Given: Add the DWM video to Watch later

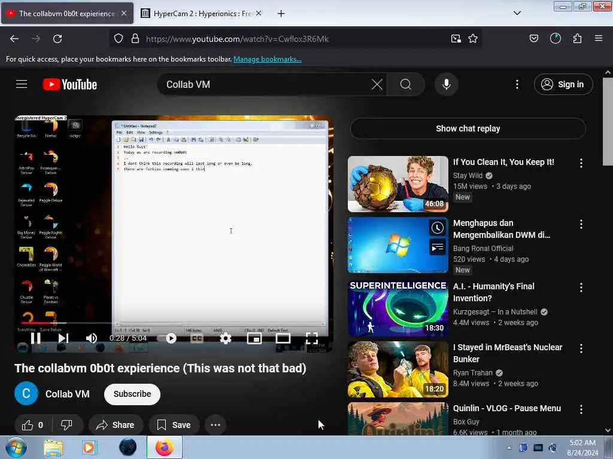Looking at the screenshot, I should [438, 228].
